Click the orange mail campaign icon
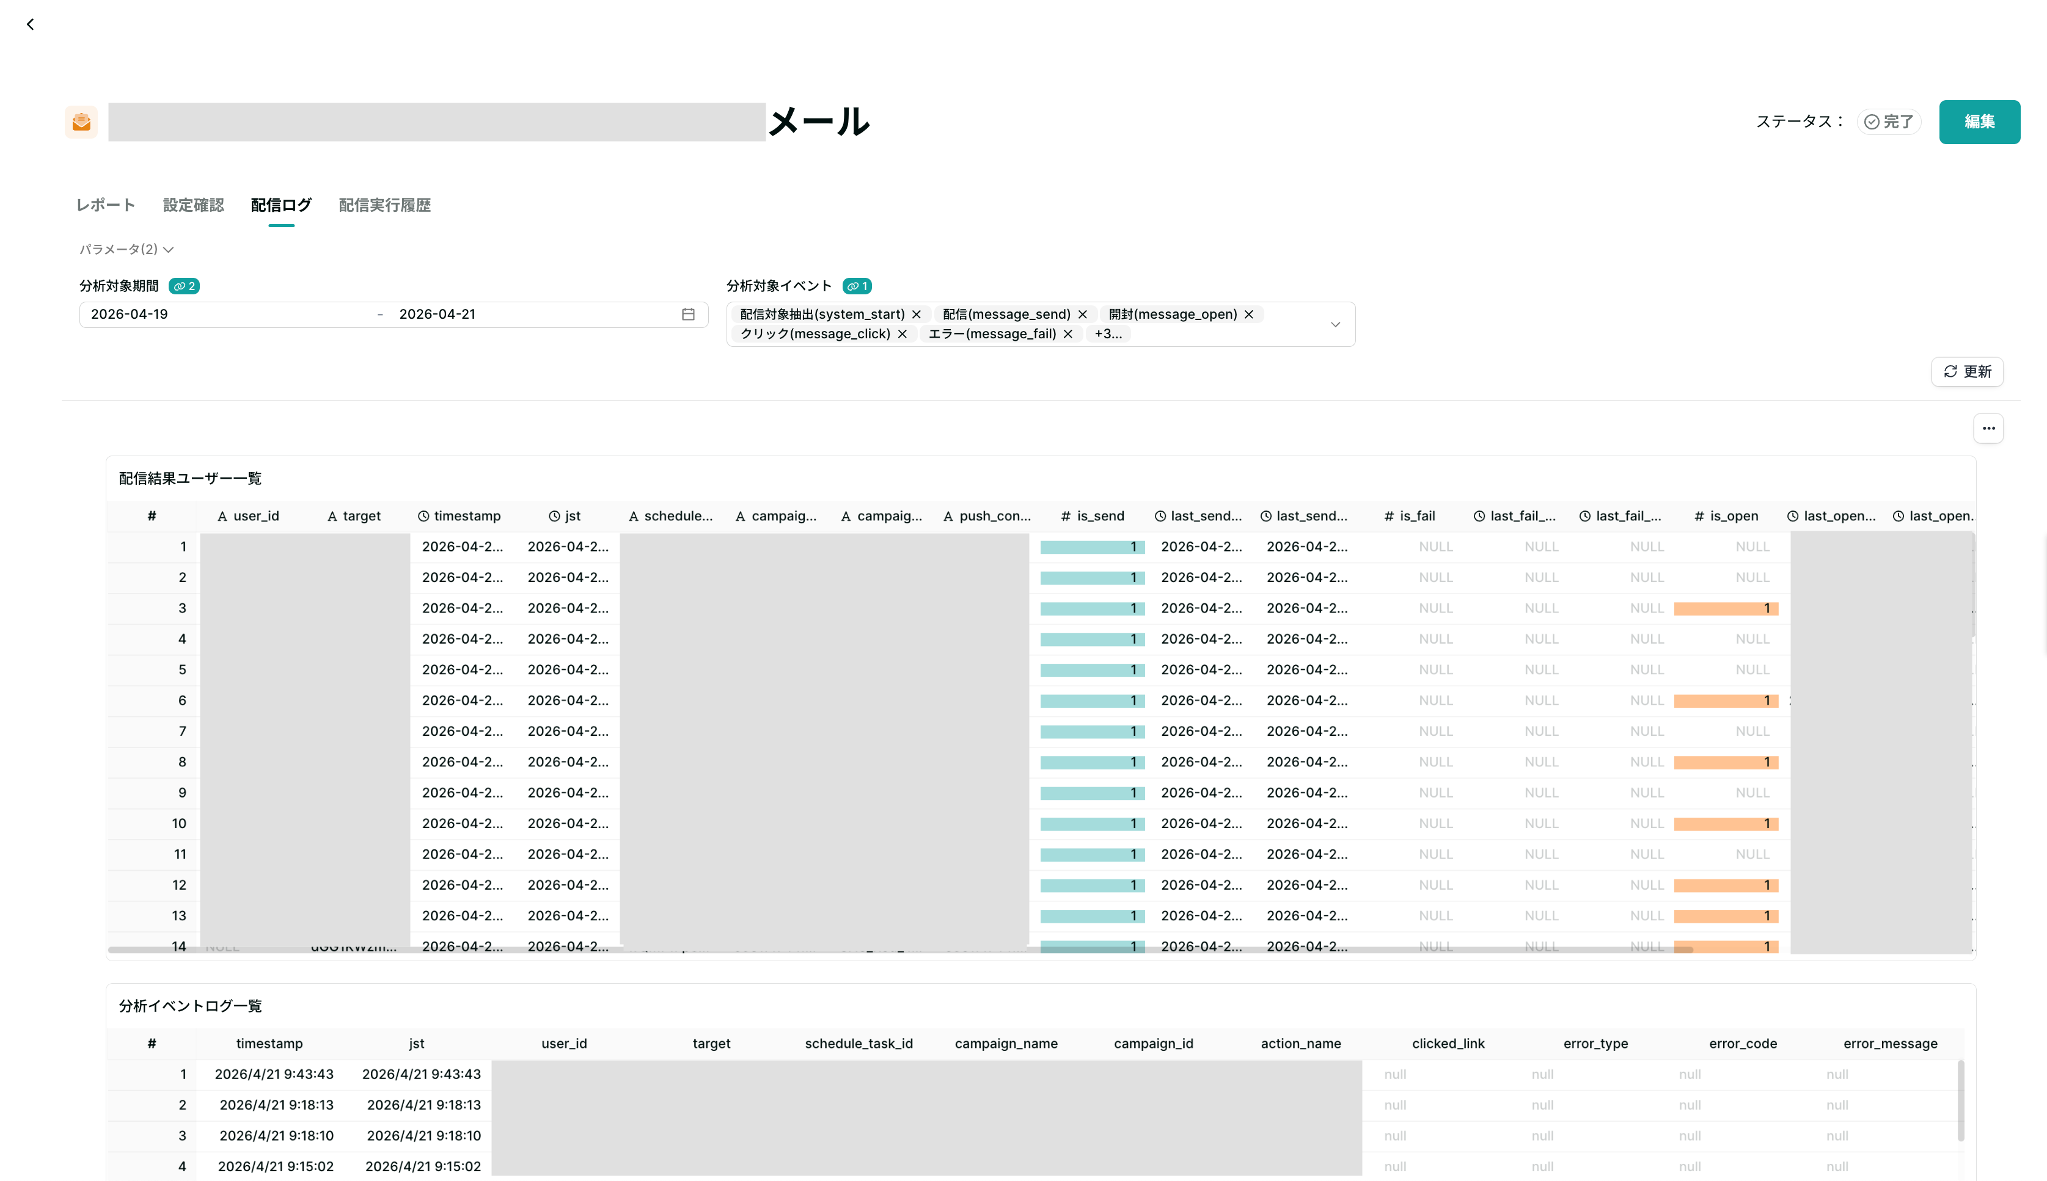 81,122
